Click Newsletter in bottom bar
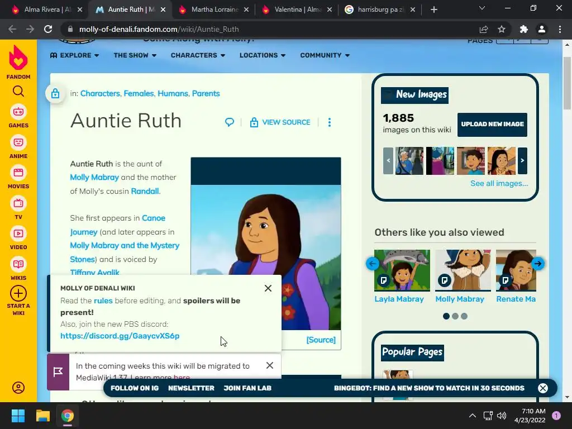This screenshot has width=572, height=429. [191, 388]
